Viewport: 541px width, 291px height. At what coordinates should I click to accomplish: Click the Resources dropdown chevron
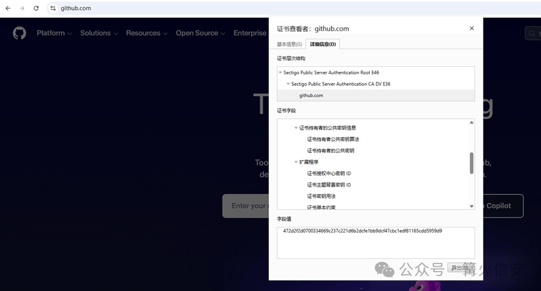[x=165, y=34]
